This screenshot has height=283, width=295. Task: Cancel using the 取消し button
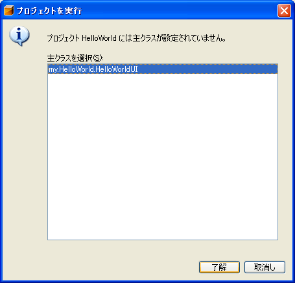pyautogui.click(x=265, y=267)
